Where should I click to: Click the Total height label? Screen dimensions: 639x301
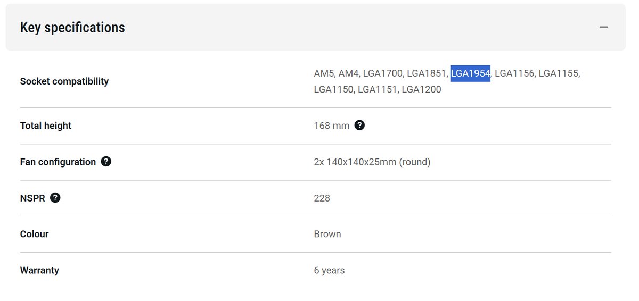tap(46, 126)
